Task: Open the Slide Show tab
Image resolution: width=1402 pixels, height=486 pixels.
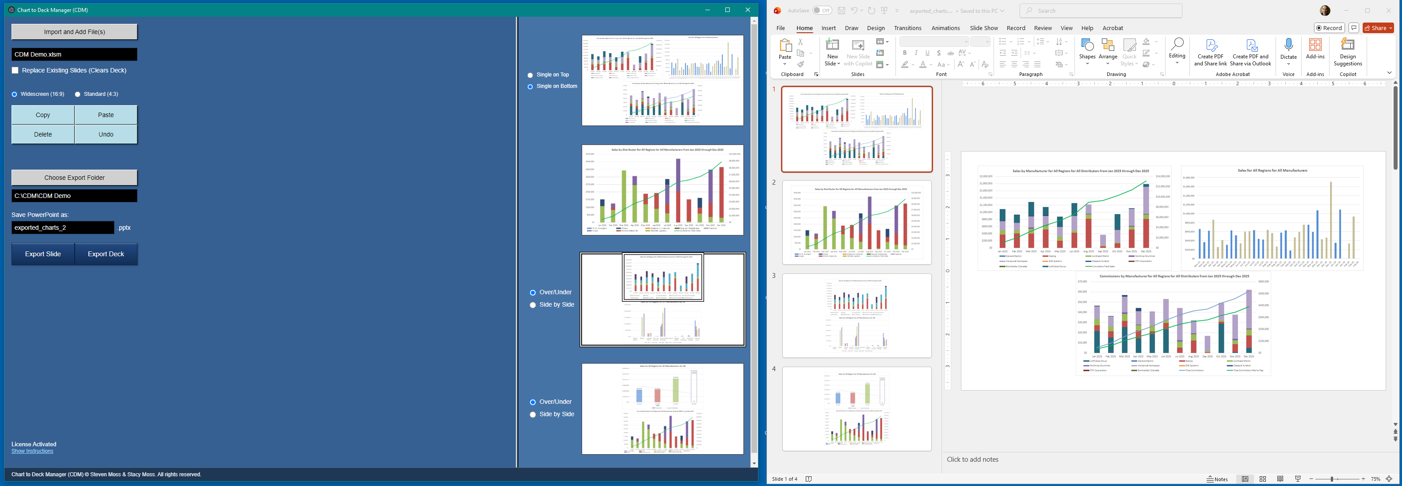Action: [x=983, y=28]
